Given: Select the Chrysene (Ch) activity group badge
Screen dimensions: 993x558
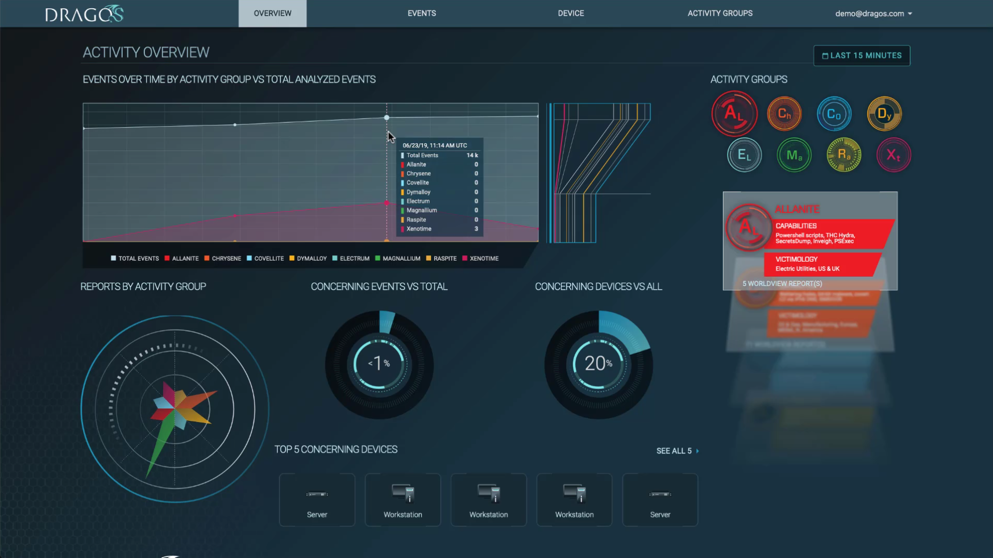Looking at the screenshot, I should [x=784, y=113].
